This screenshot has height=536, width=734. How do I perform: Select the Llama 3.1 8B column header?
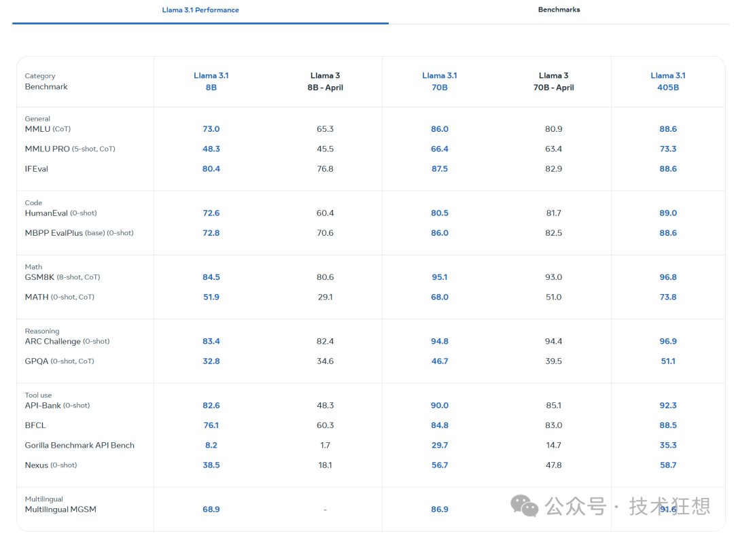[211, 82]
